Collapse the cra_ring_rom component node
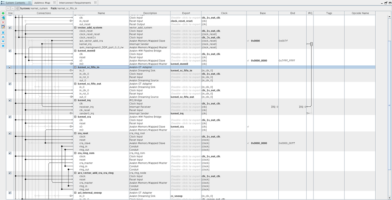Image resolution: width=392 pixels, height=200 pixels. (76, 153)
